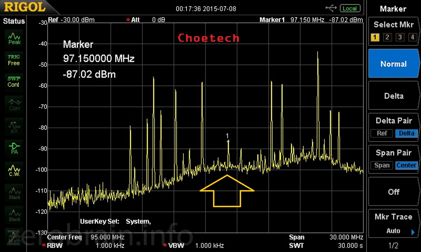
Task: Click the large -87.02 dBm text
Action: coord(89,74)
